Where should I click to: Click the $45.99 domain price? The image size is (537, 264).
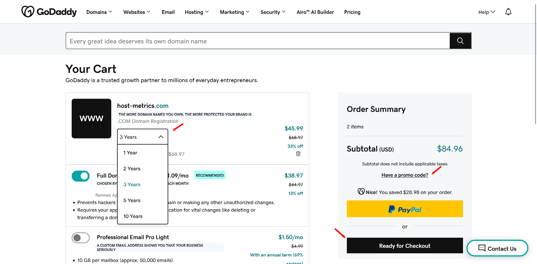pos(294,128)
